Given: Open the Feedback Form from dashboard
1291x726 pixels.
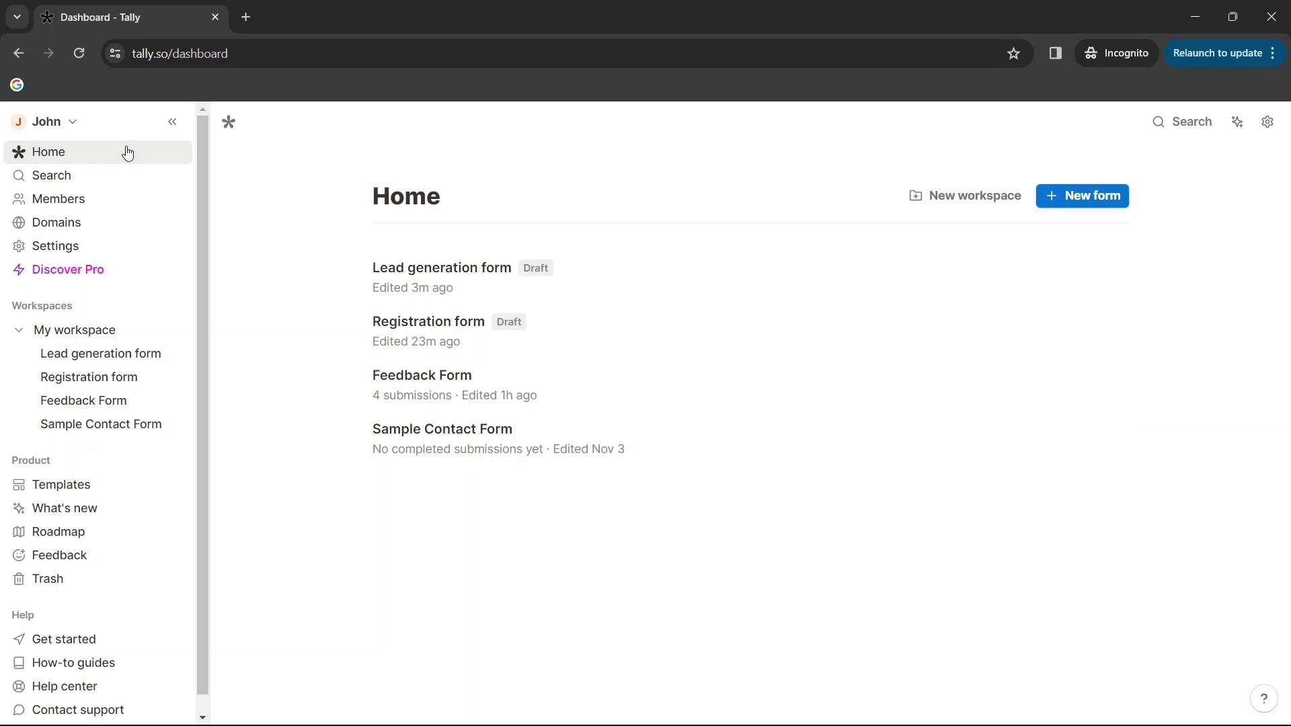Looking at the screenshot, I should pyautogui.click(x=422, y=375).
